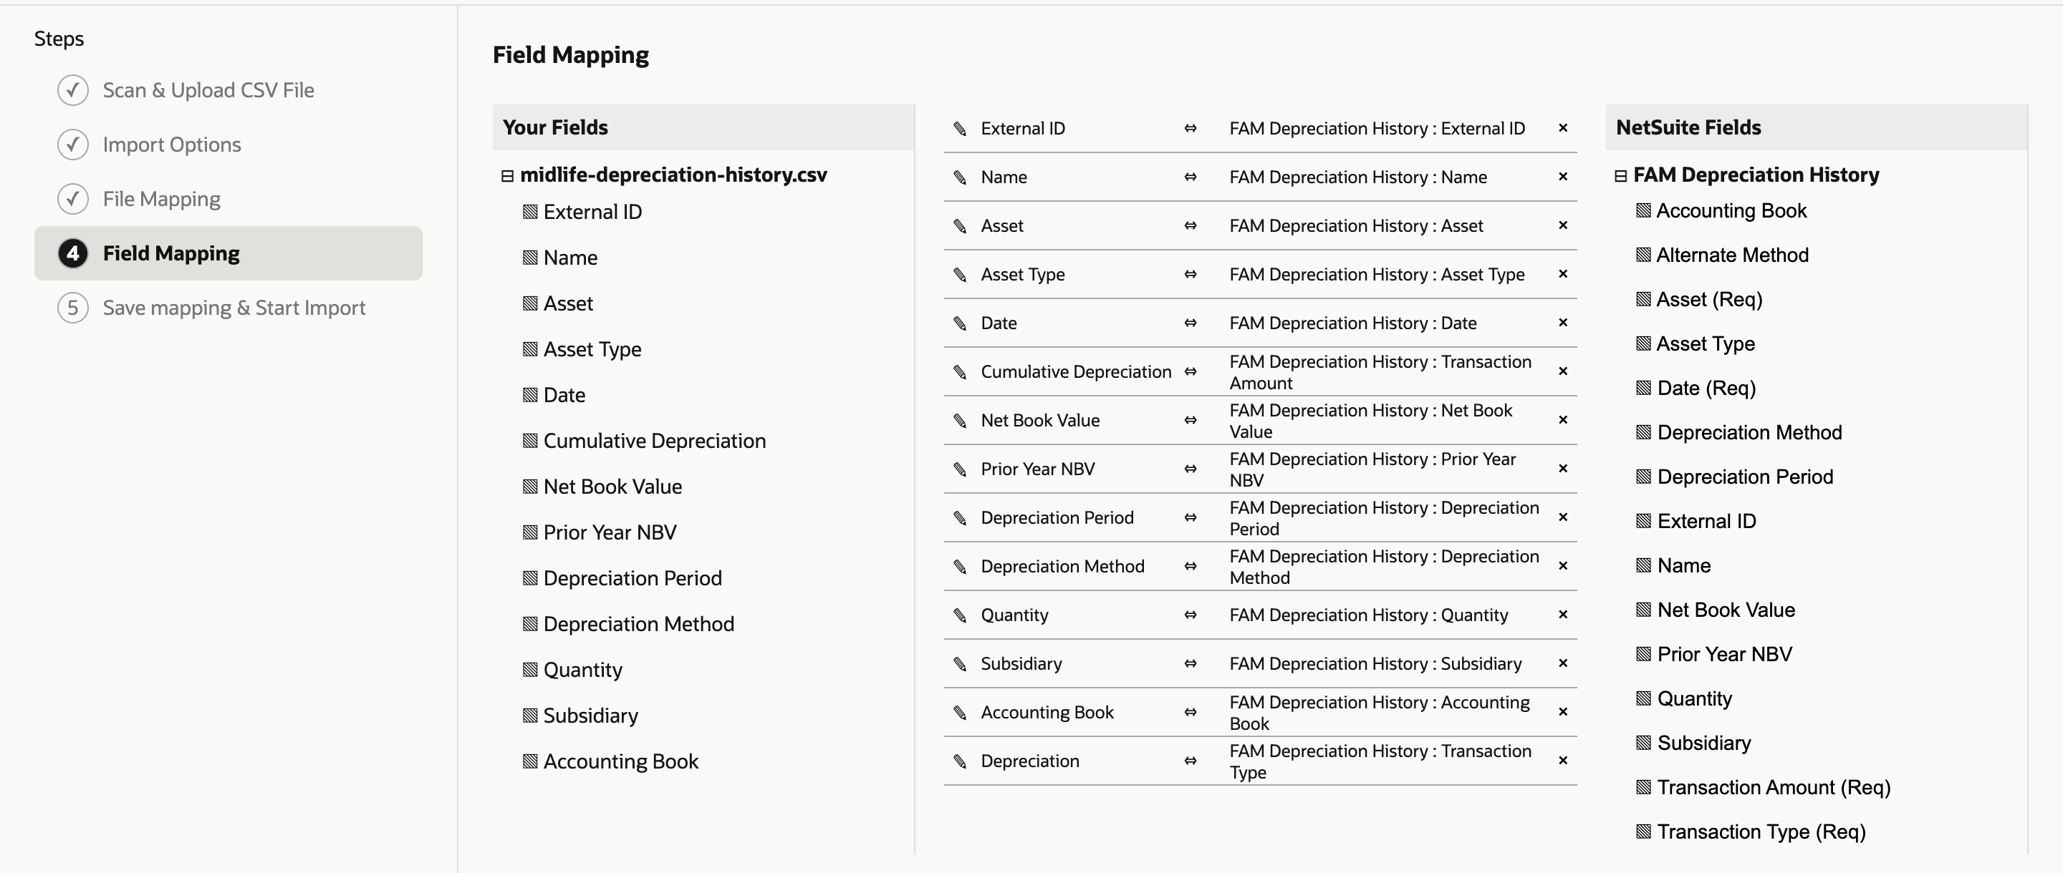This screenshot has height=873, width=2063.
Task: Select External ID in NetSuite Fields
Action: 1706,521
